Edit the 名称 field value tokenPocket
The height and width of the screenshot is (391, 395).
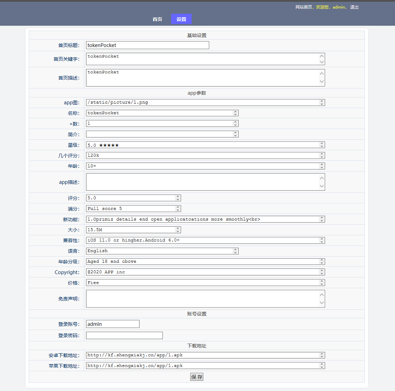point(162,113)
